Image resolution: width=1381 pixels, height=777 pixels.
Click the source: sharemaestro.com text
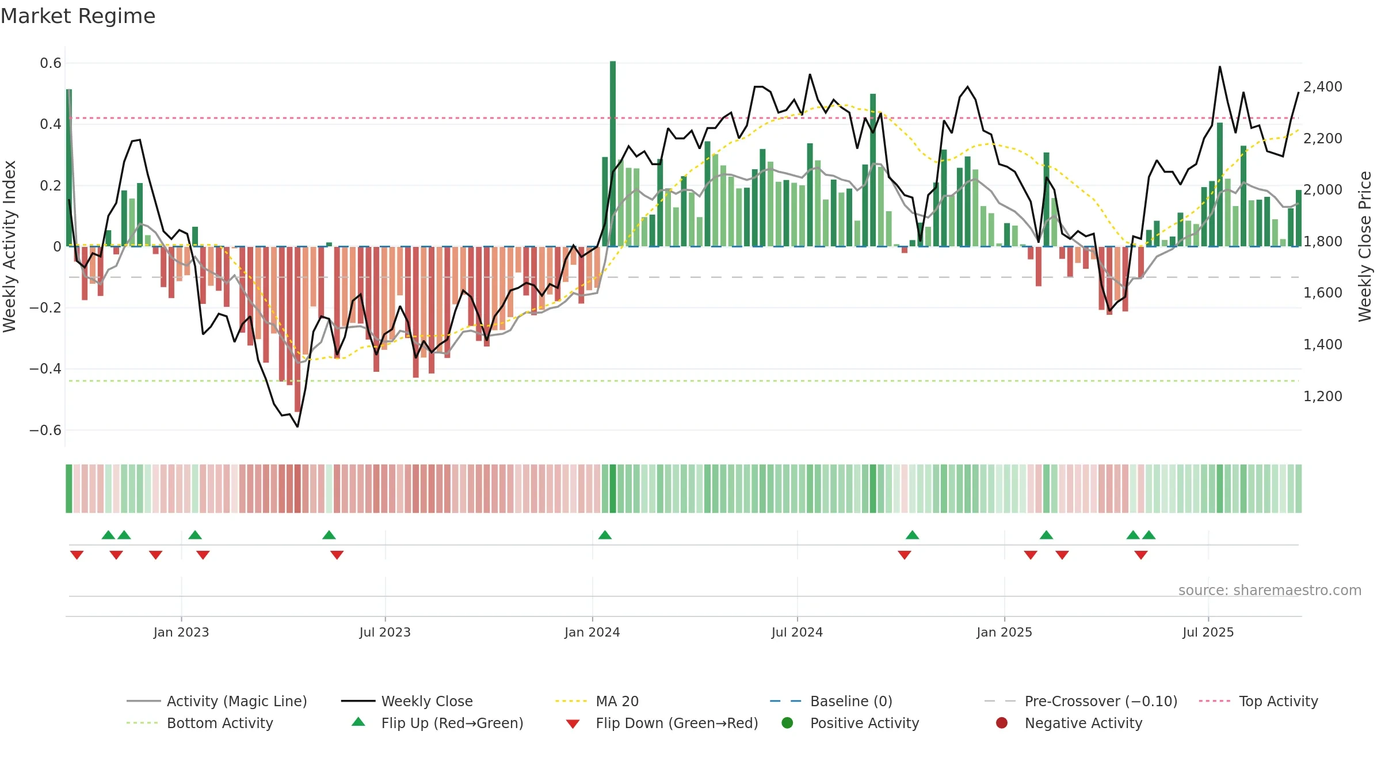point(1270,591)
